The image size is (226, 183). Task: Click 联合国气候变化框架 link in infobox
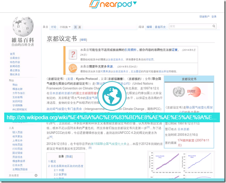point(199,107)
